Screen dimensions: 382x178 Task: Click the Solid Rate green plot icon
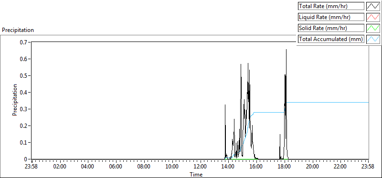373,28
